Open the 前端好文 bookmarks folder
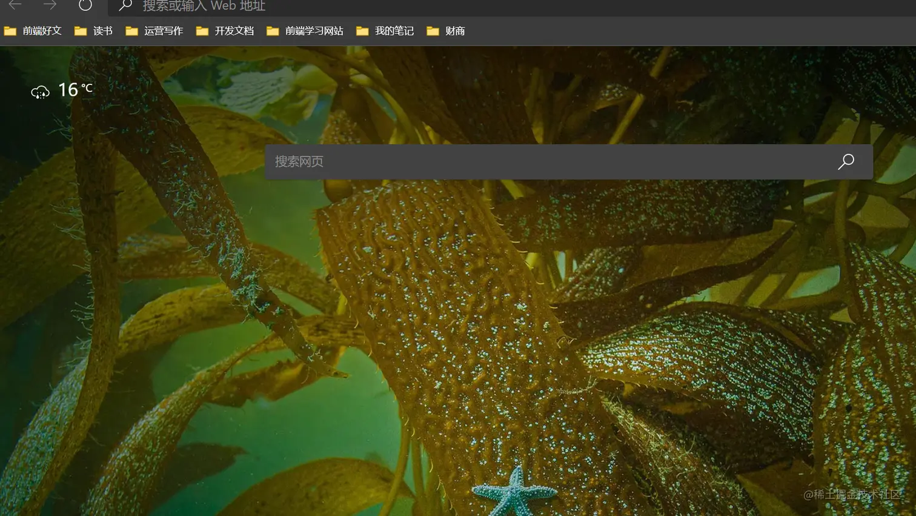 33,31
